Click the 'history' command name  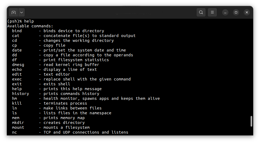click(x=20, y=94)
